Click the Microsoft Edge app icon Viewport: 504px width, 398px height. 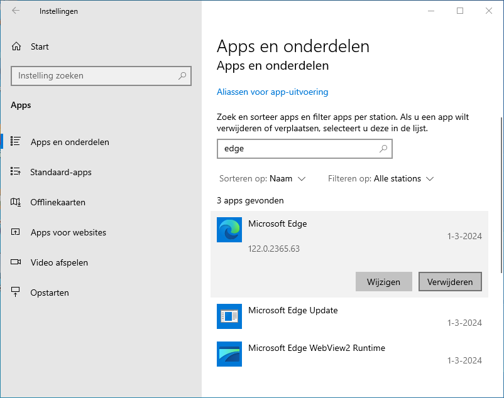coord(229,230)
